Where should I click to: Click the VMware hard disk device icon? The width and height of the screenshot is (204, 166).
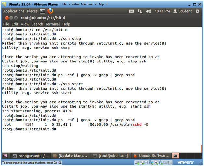click(x=137, y=163)
